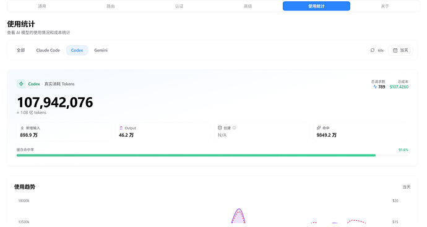
Task: Click the info icon next to 创建
Action: point(234,127)
